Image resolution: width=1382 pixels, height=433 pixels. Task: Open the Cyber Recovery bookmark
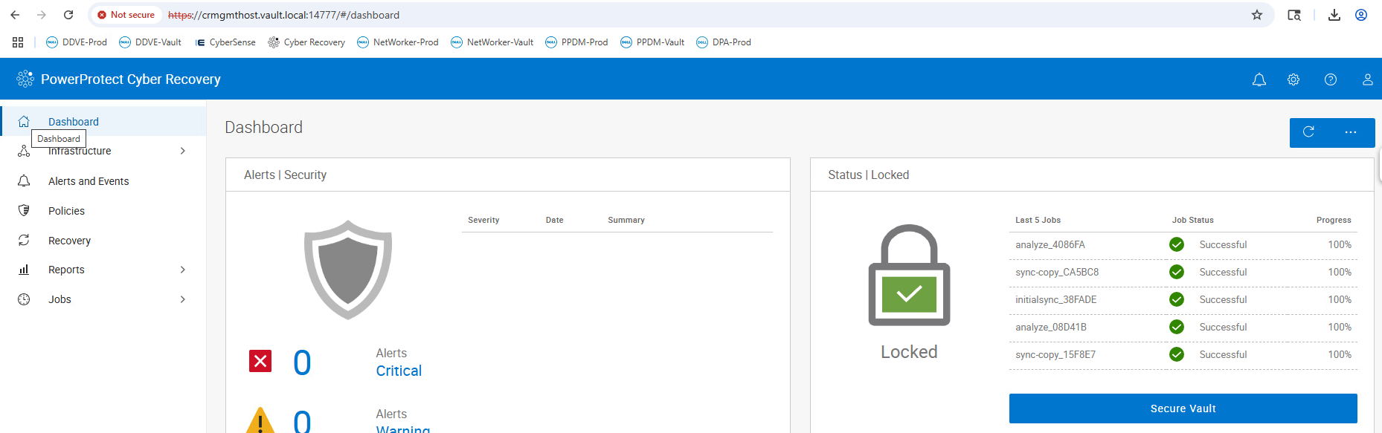(x=306, y=42)
